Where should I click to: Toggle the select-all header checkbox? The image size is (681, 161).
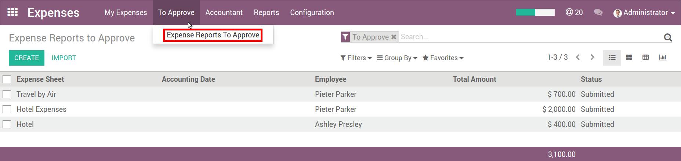[x=7, y=79]
